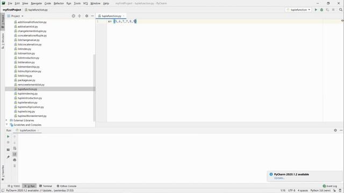The width and height of the screenshot is (344, 193).
Task: Run tuplefunction with the green toolbar play icon
Action: [316, 10]
